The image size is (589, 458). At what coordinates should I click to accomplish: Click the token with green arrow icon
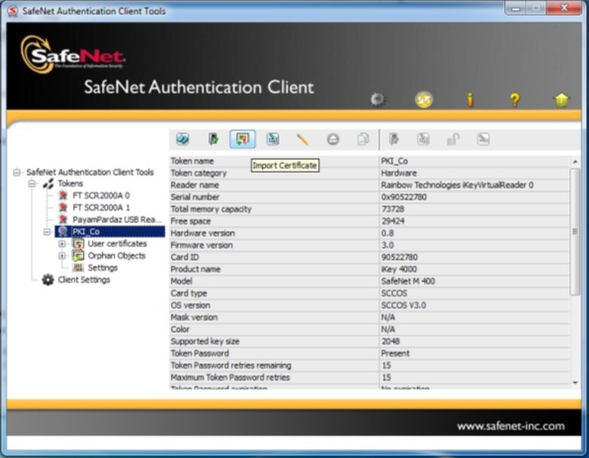[x=213, y=139]
